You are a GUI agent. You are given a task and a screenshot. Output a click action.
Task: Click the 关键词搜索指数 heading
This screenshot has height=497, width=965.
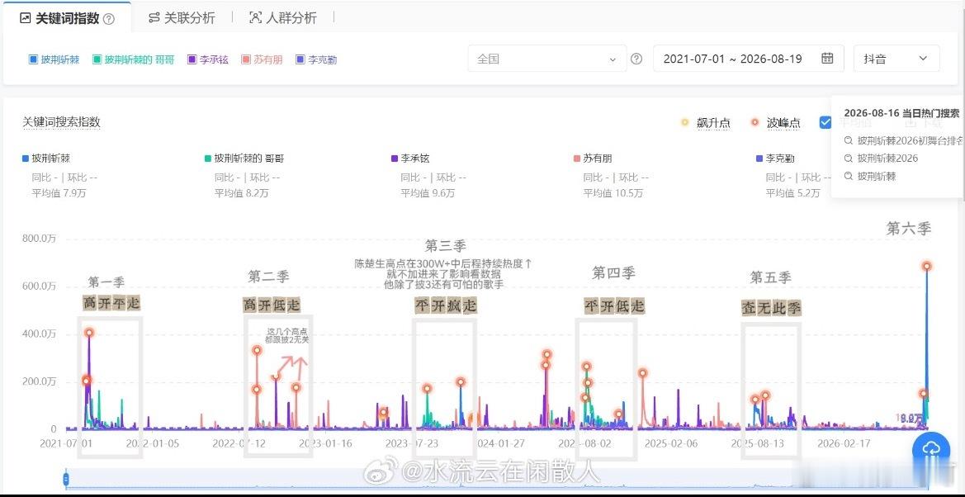[62, 122]
